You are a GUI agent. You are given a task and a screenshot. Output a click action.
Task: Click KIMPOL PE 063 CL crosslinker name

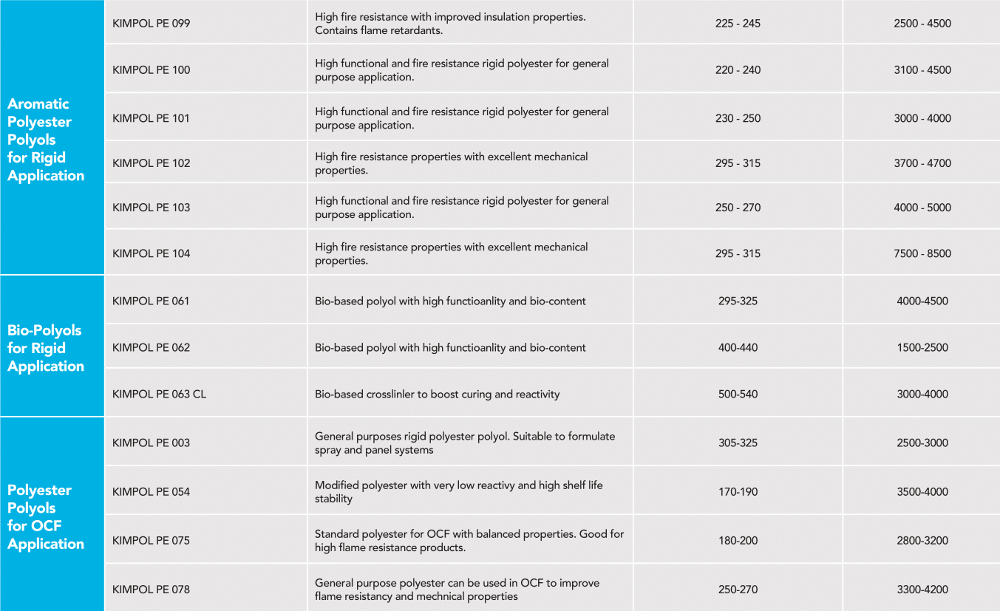159,394
